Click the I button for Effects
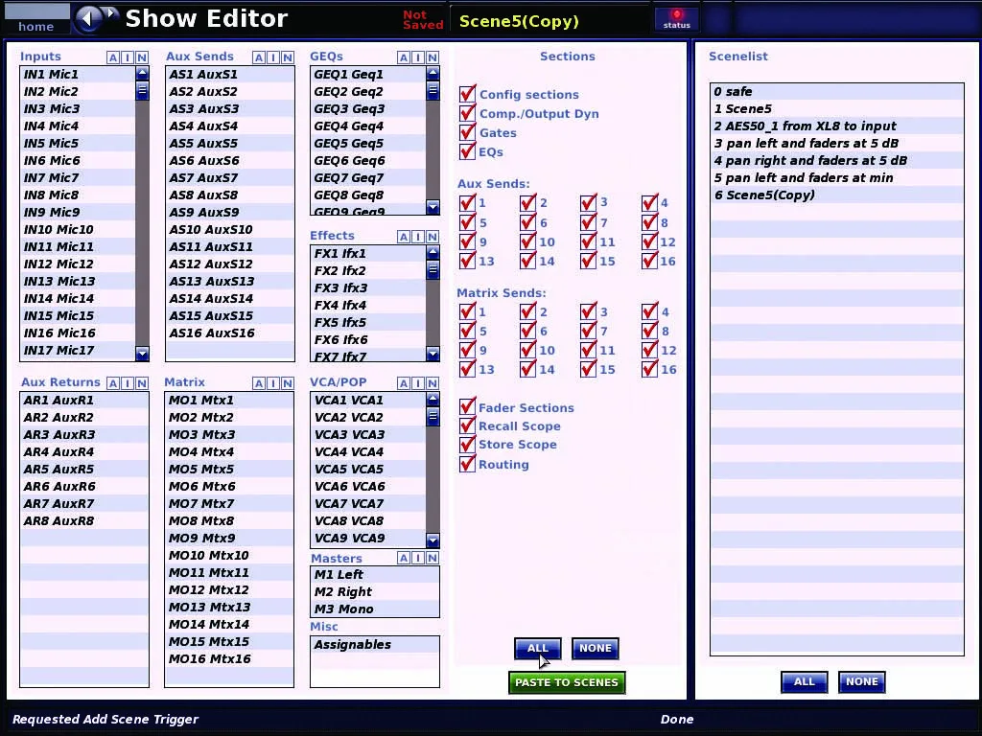The image size is (982, 736). tap(418, 237)
